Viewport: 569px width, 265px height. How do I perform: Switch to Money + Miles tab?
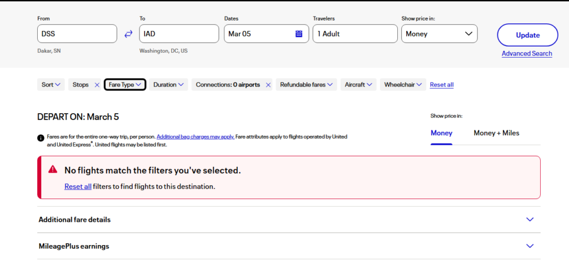click(496, 133)
